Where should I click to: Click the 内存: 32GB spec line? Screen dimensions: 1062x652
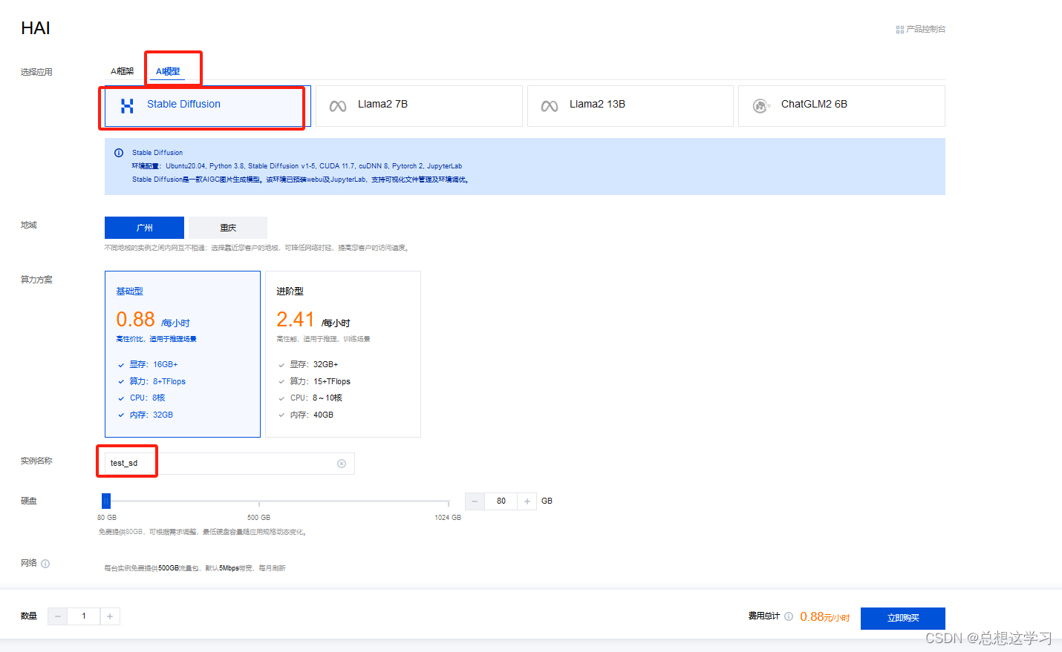(152, 415)
